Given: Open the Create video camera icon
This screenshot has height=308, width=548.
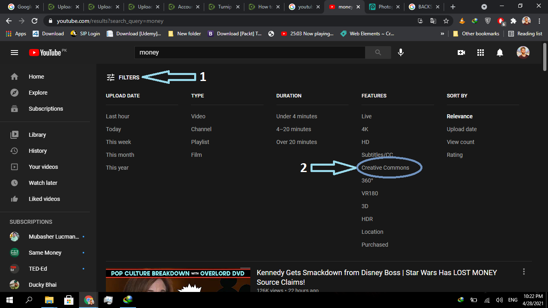Looking at the screenshot, I should pos(461,53).
